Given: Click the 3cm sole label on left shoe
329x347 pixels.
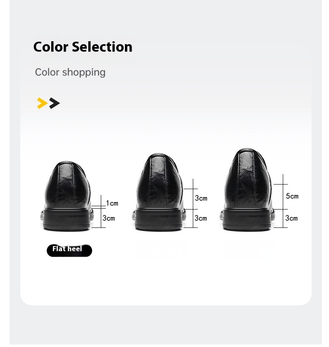Looking at the screenshot, I should click(109, 218).
